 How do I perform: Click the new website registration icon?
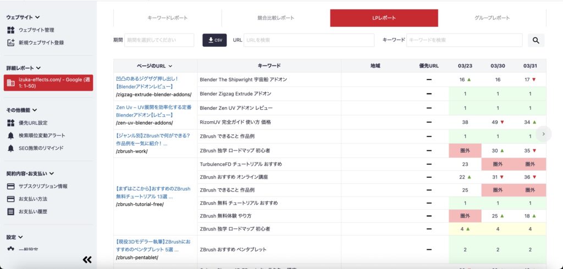pos(11,42)
